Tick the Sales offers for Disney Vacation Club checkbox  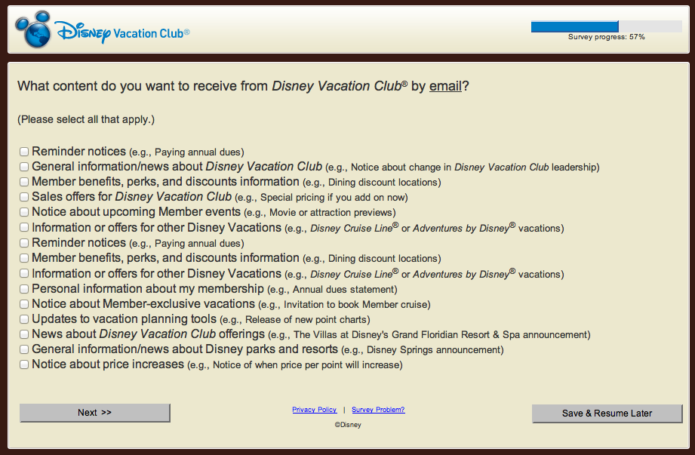click(24, 197)
